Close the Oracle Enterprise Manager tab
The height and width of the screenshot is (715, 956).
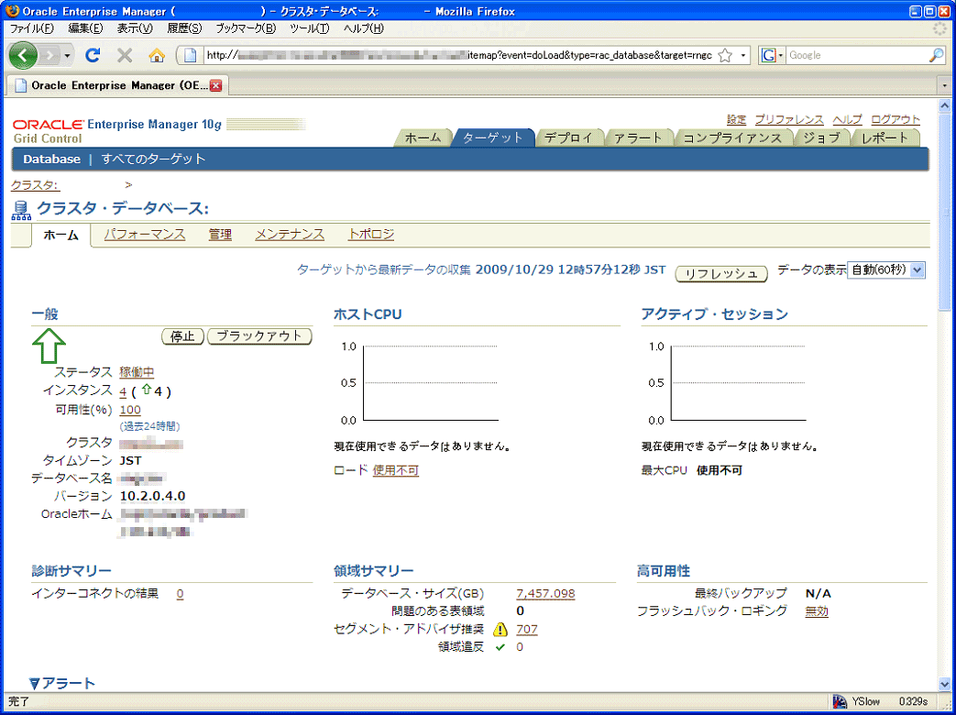click(215, 86)
